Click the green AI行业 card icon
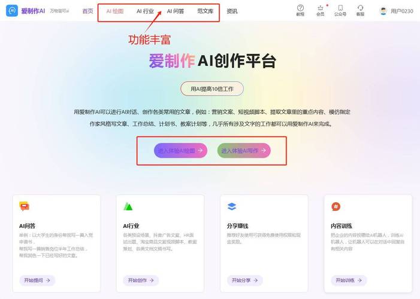 point(128,206)
